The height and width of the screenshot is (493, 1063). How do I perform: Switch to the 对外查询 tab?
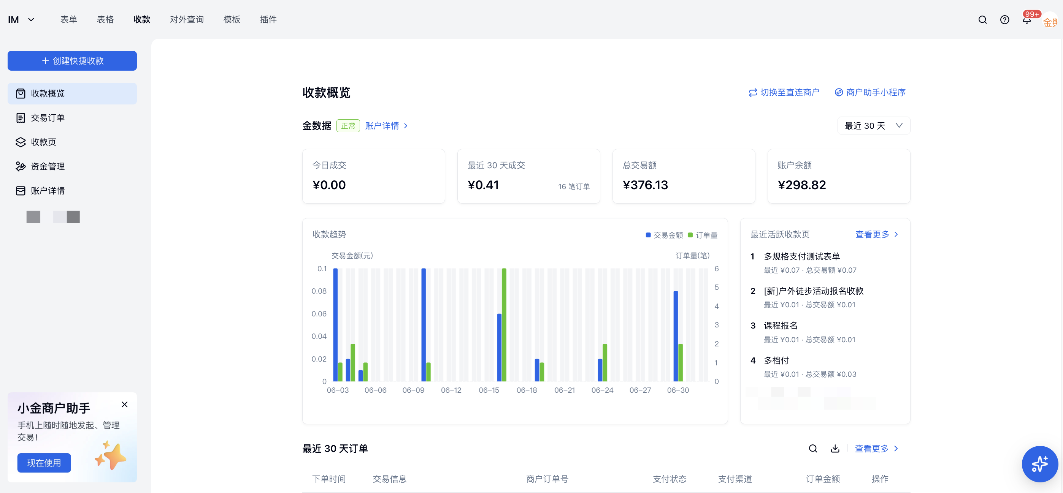[x=187, y=20]
